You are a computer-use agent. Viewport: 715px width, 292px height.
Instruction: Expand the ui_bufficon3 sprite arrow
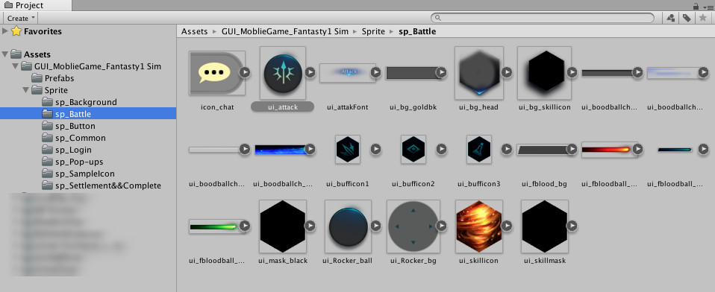tap(507, 149)
